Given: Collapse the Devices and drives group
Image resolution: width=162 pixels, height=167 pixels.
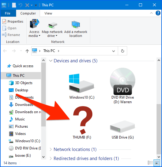Looking at the screenshot, I should (51, 61).
